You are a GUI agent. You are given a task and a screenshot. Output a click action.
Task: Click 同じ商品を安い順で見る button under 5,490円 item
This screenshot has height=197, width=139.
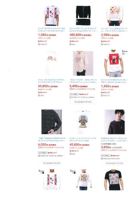(83, 102)
